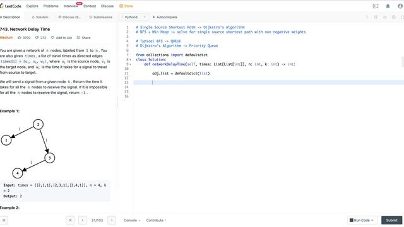Image resolution: width=404 pixels, height=227 pixels.
Task: Switch to the Solution tab
Action: 40,17
